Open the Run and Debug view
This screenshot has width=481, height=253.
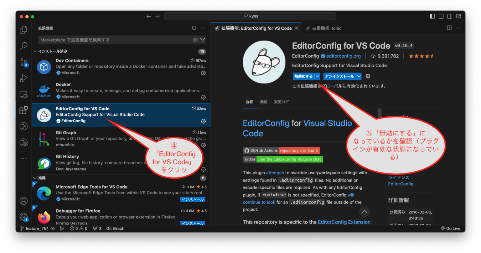coord(23,78)
